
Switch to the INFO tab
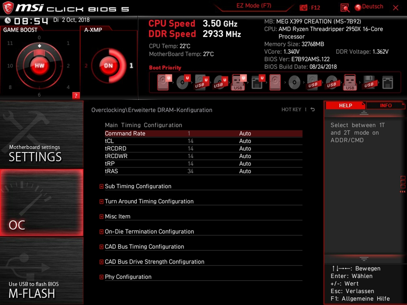point(385,105)
